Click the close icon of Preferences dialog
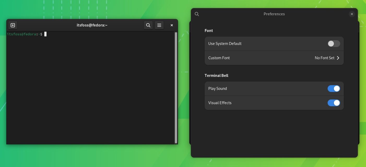366x167 pixels. pyautogui.click(x=352, y=14)
